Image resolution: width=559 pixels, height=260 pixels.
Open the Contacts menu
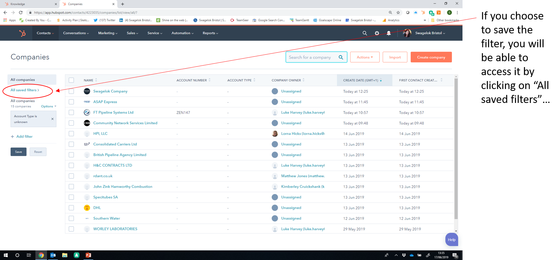pos(45,33)
